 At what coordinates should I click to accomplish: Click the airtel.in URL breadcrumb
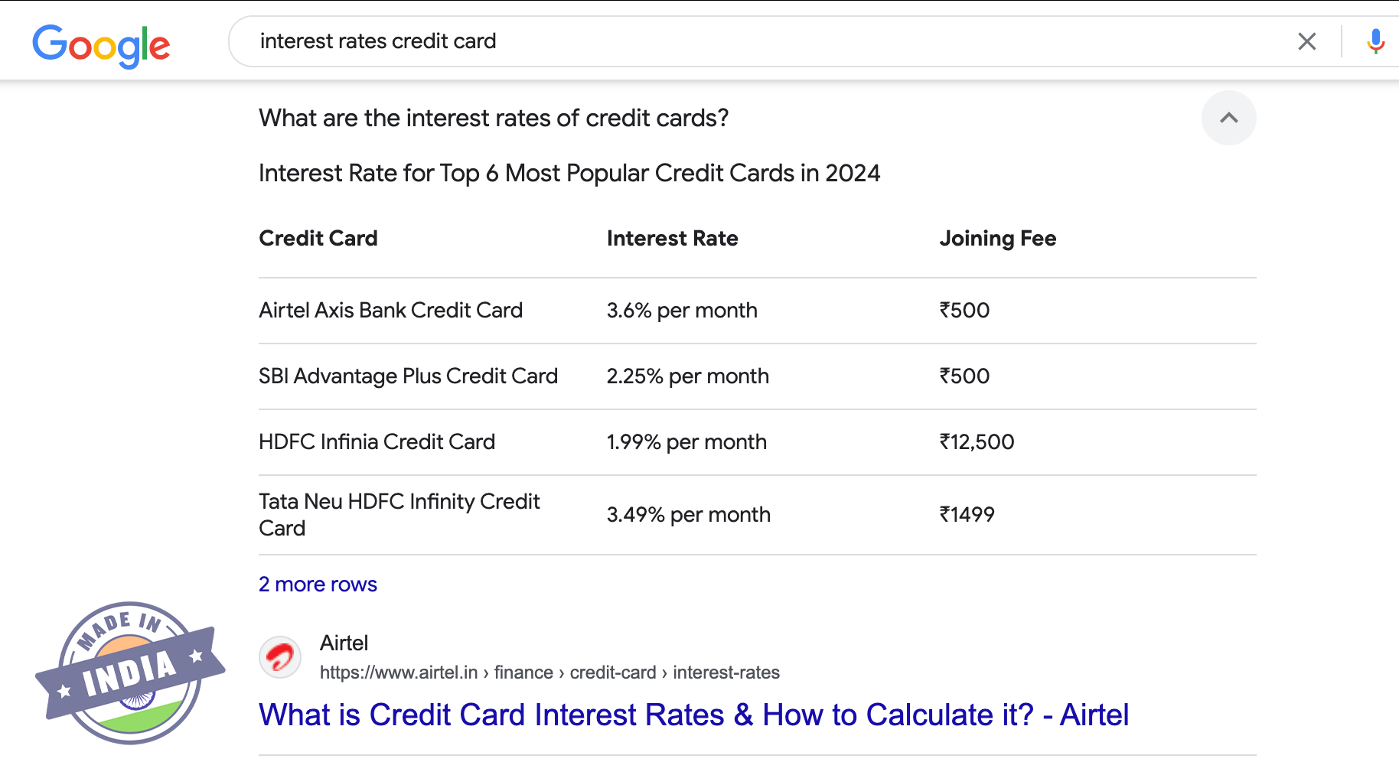(x=549, y=672)
